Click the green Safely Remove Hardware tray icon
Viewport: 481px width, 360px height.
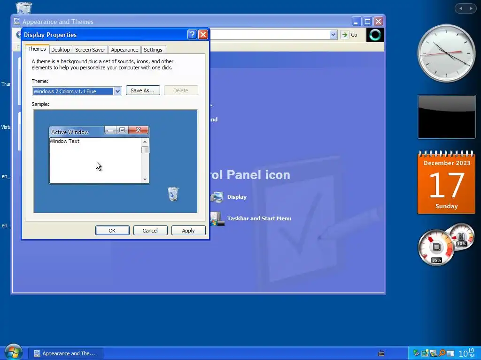[x=416, y=353]
